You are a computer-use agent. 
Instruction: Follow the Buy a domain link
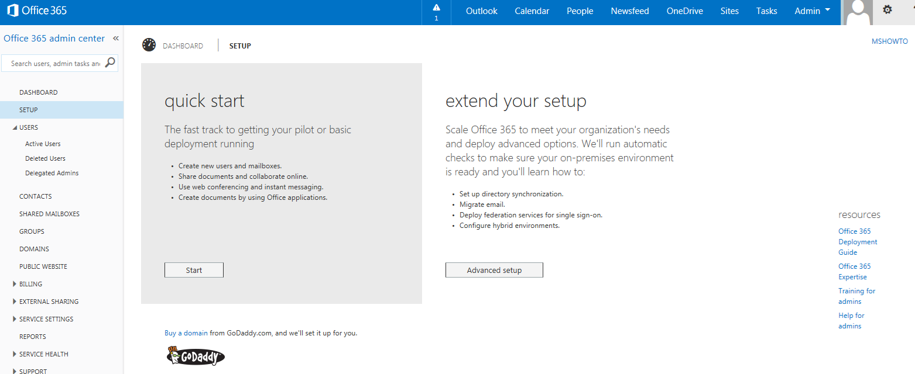click(x=186, y=333)
